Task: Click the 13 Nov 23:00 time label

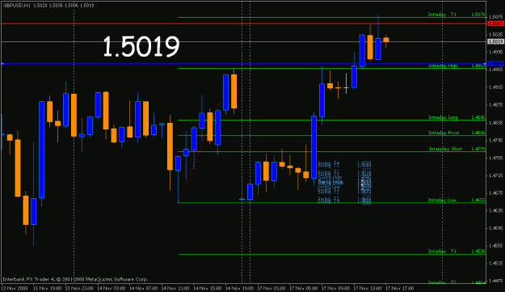Action: (x=79, y=288)
